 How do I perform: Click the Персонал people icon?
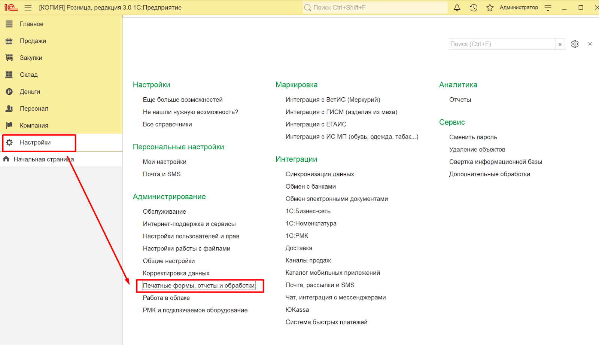click(9, 109)
